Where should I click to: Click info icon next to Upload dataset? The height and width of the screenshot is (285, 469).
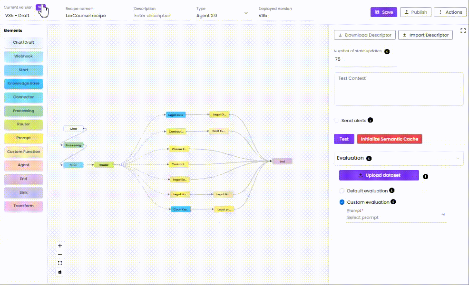click(425, 176)
